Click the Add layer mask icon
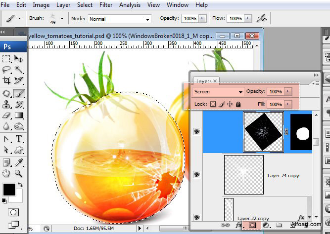The height and width of the screenshot is (234, 330). pyautogui.click(x=251, y=225)
